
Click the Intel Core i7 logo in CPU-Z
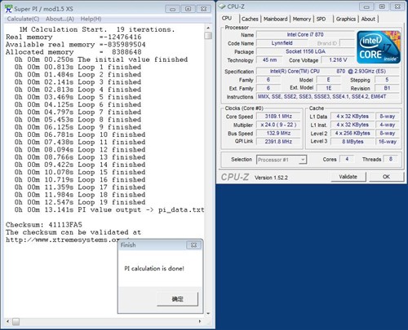(379, 47)
